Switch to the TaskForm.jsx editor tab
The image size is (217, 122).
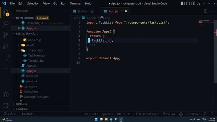(x=86, y=11)
